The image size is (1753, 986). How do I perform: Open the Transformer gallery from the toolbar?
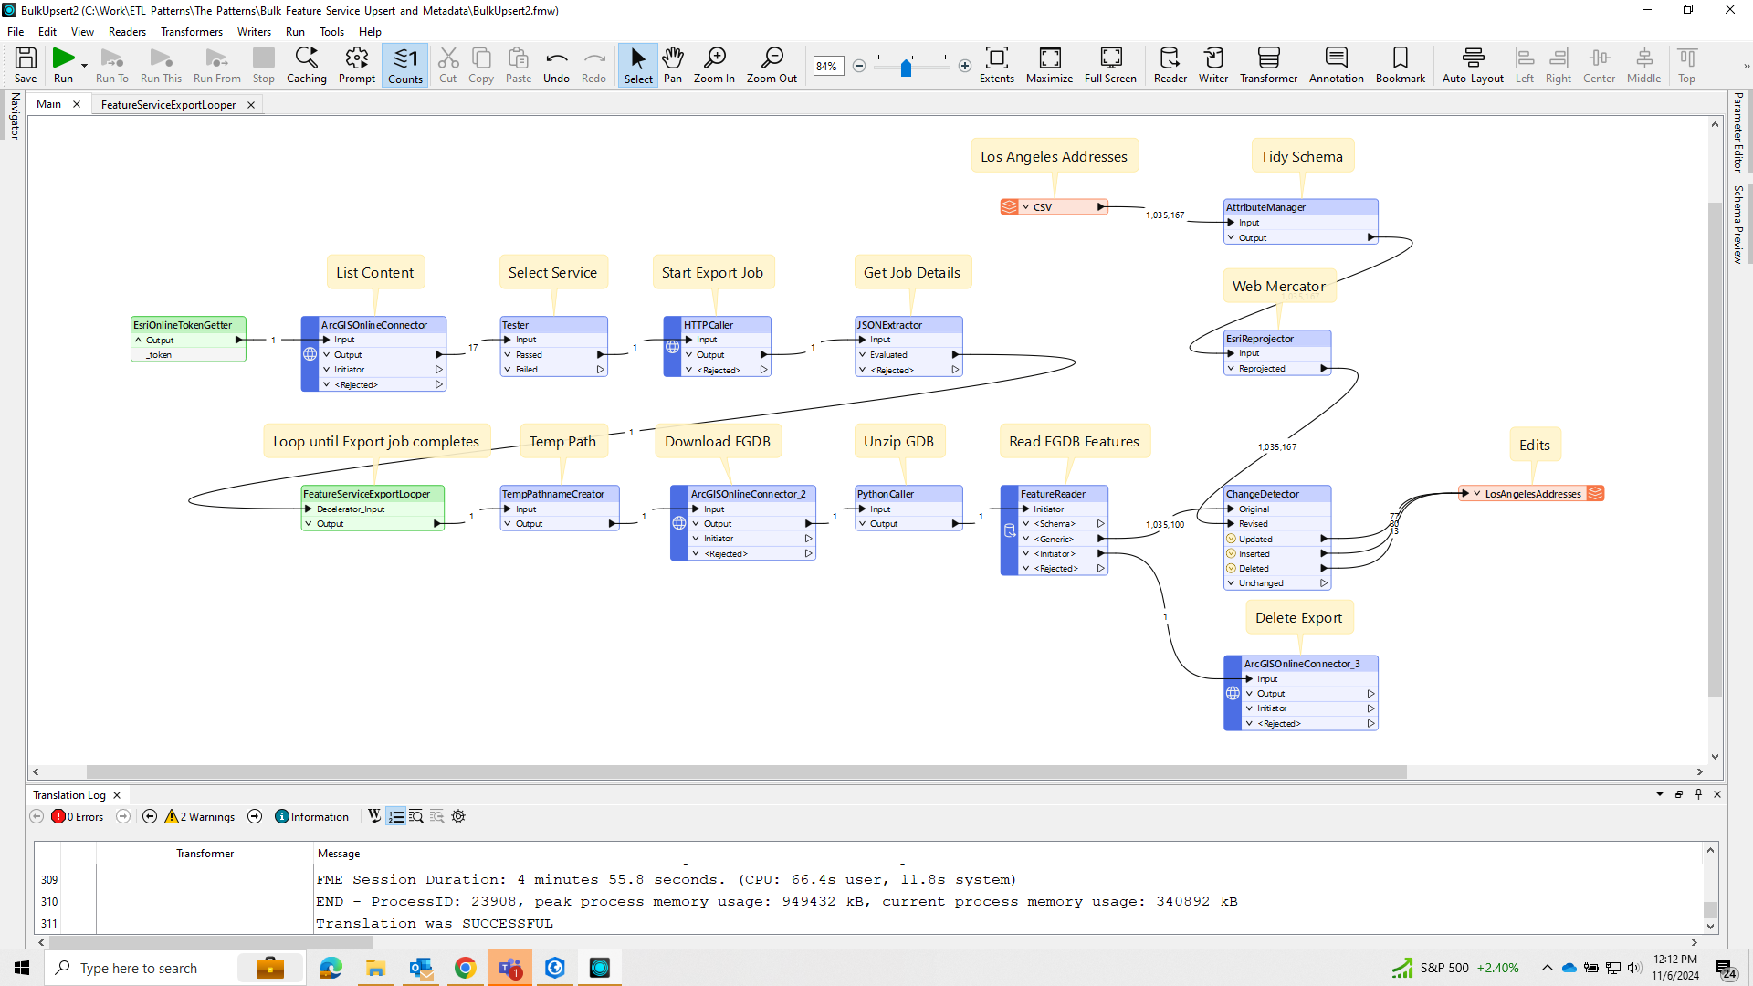[1268, 65]
